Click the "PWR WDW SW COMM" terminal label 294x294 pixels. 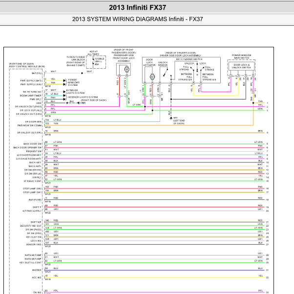(29, 125)
